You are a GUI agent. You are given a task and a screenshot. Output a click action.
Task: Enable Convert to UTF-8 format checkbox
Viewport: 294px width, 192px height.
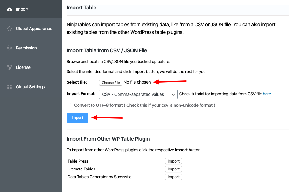(x=69, y=106)
